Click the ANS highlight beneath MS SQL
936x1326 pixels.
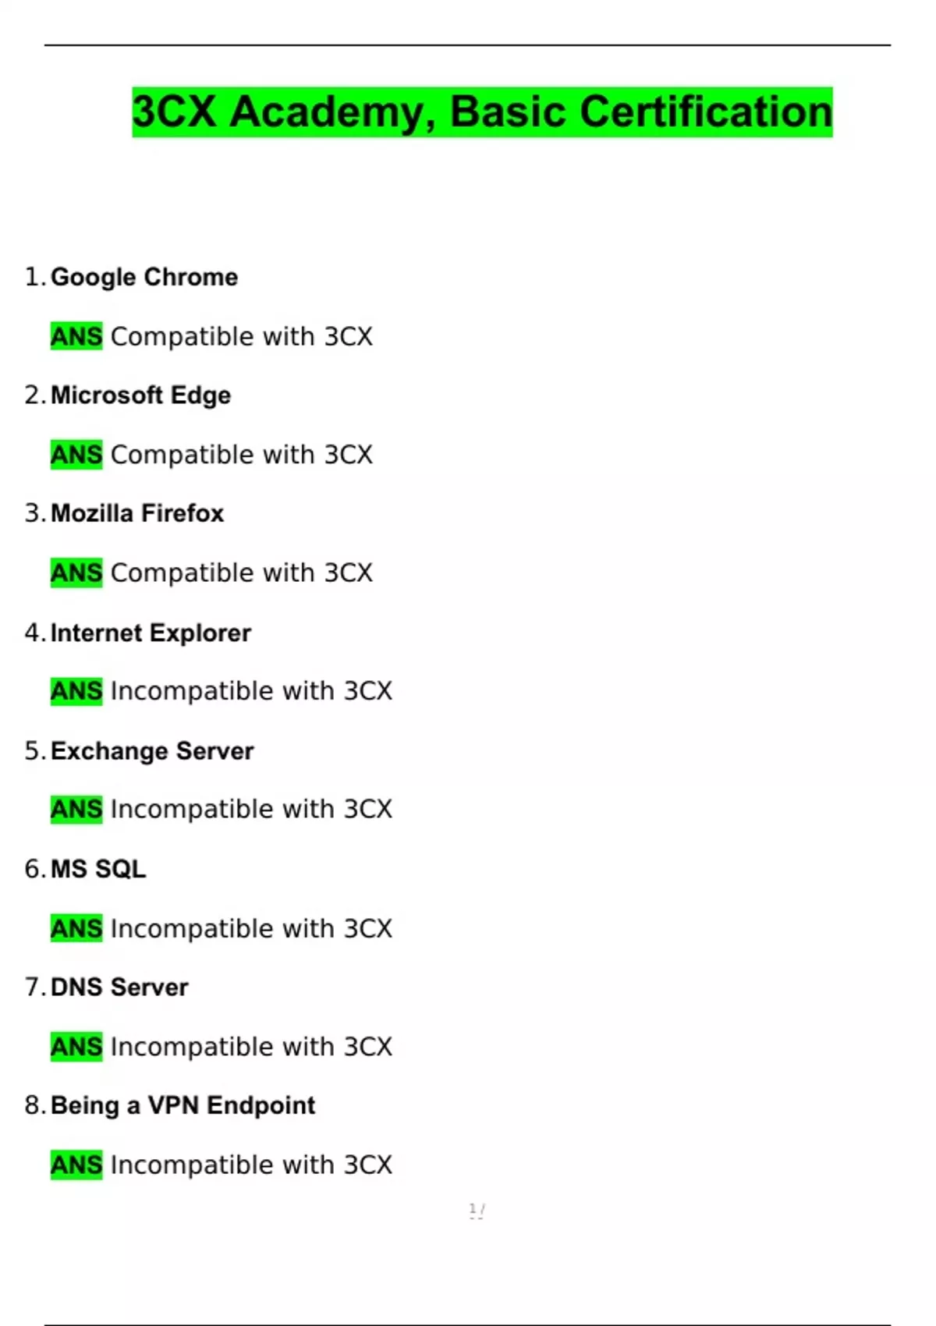click(76, 928)
